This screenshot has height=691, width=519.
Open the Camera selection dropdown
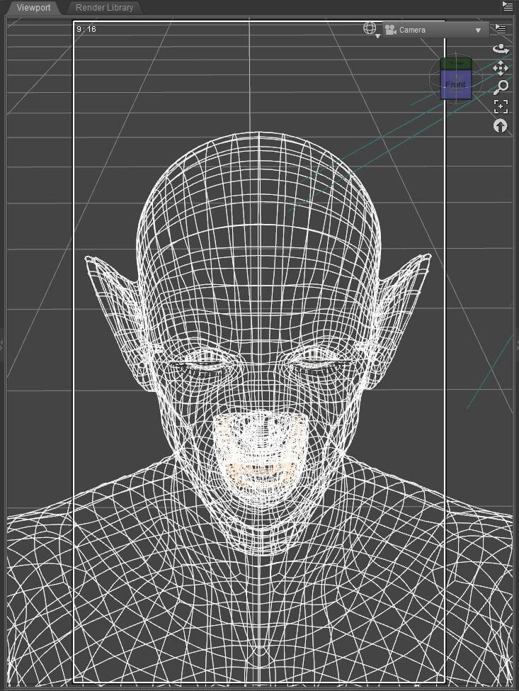coord(435,30)
